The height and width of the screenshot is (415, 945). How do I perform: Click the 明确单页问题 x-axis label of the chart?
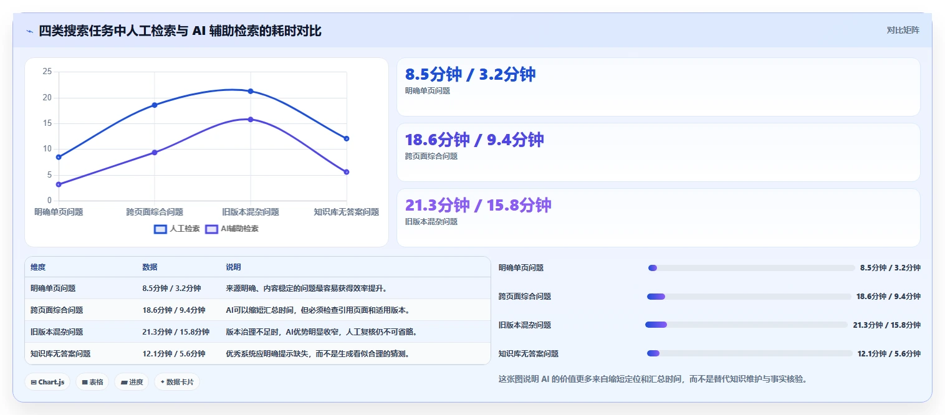(59, 212)
